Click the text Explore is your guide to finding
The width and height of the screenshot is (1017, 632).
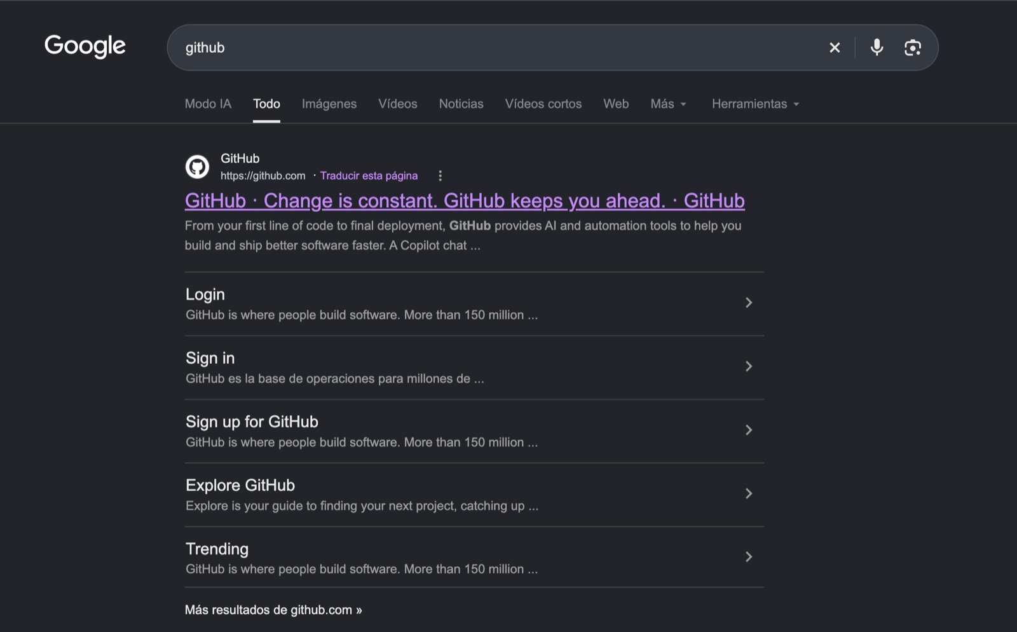tap(362, 506)
